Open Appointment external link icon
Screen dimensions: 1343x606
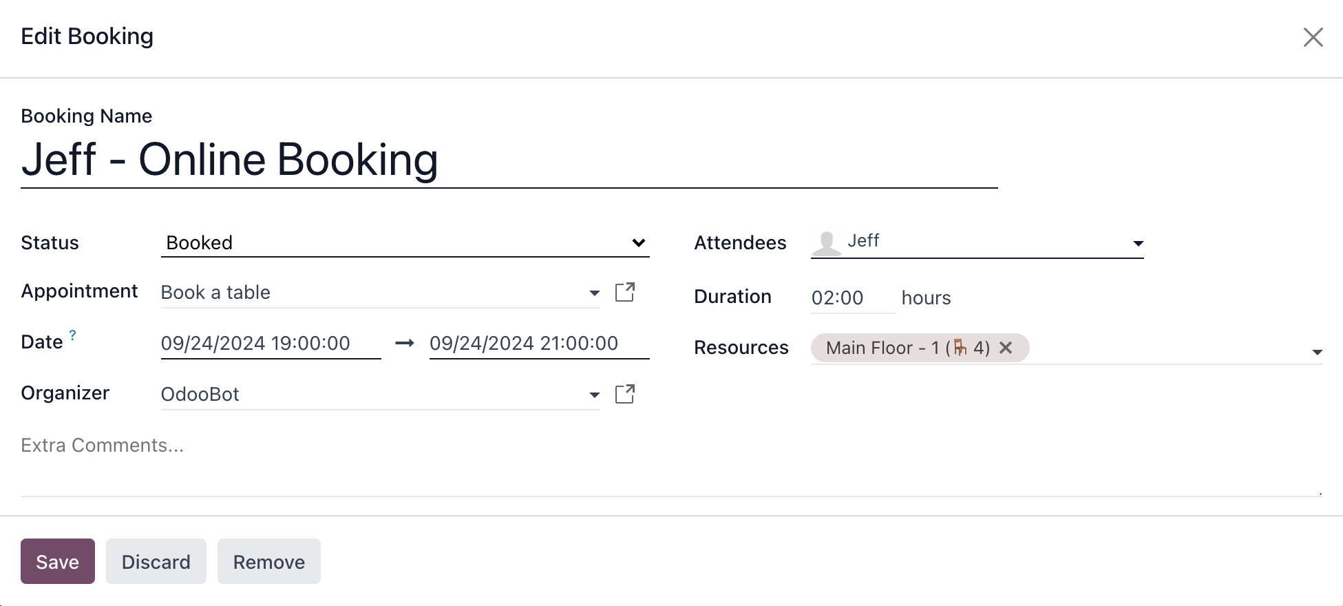(624, 292)
